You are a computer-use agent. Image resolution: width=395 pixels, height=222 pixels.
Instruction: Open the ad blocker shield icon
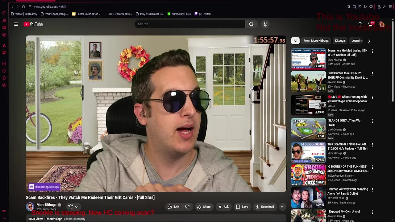point(360,6)
